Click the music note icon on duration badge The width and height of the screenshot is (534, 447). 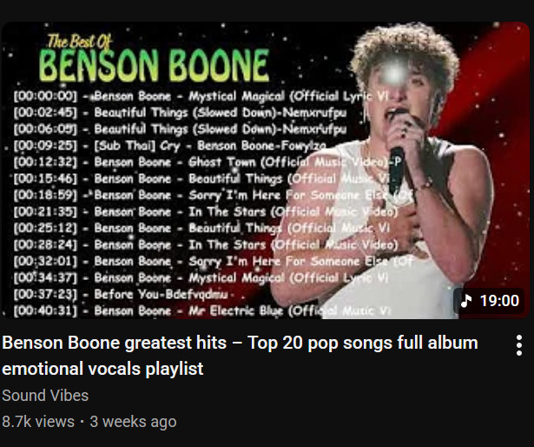click(466, 301)
